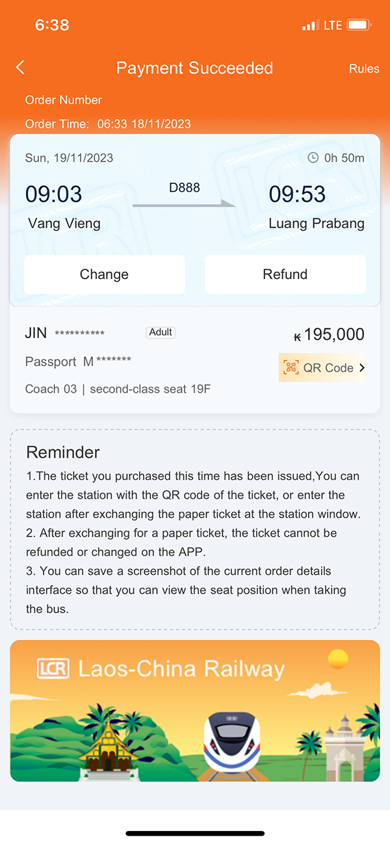Tap the Payment Succeeded title
This screenshot has width=390, height=844.
point(194,68)
